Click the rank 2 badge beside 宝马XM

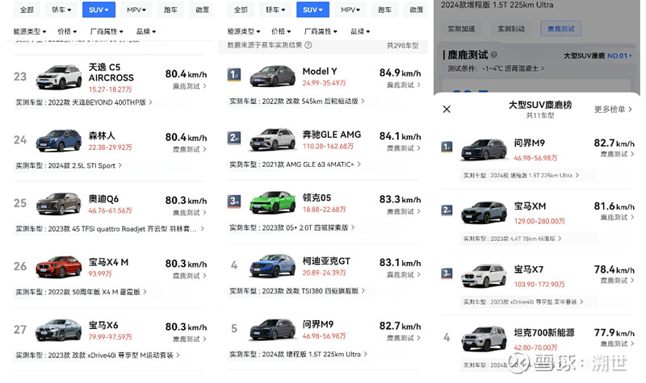tap(447, 210)
